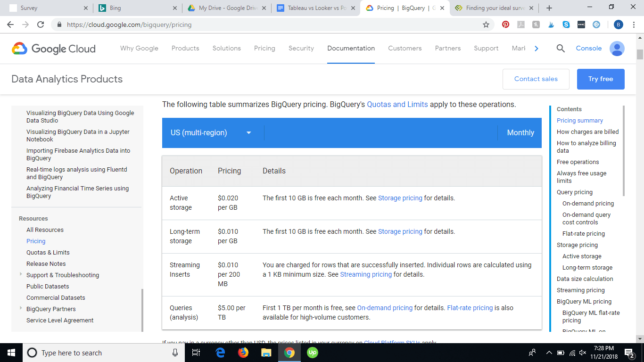
Task: Click the Honey extension icon
Action: pos(536,25)
